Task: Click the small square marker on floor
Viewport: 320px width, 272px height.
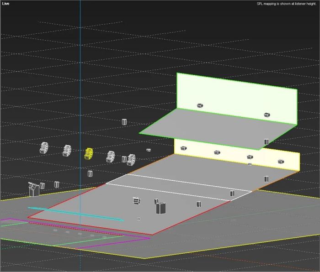Action: click(139, 219)
